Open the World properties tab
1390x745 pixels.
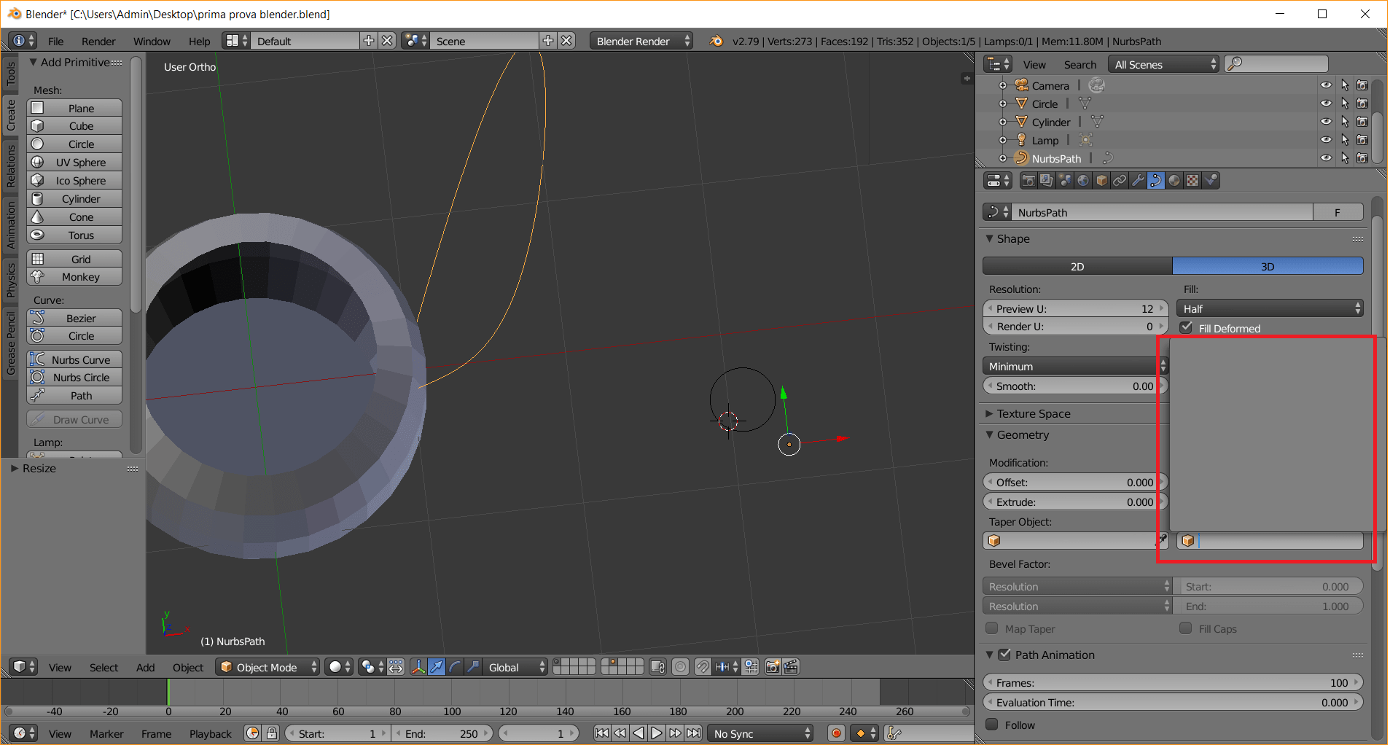coord(1083,181)
